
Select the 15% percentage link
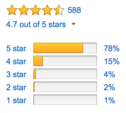(x=112, y=61)
